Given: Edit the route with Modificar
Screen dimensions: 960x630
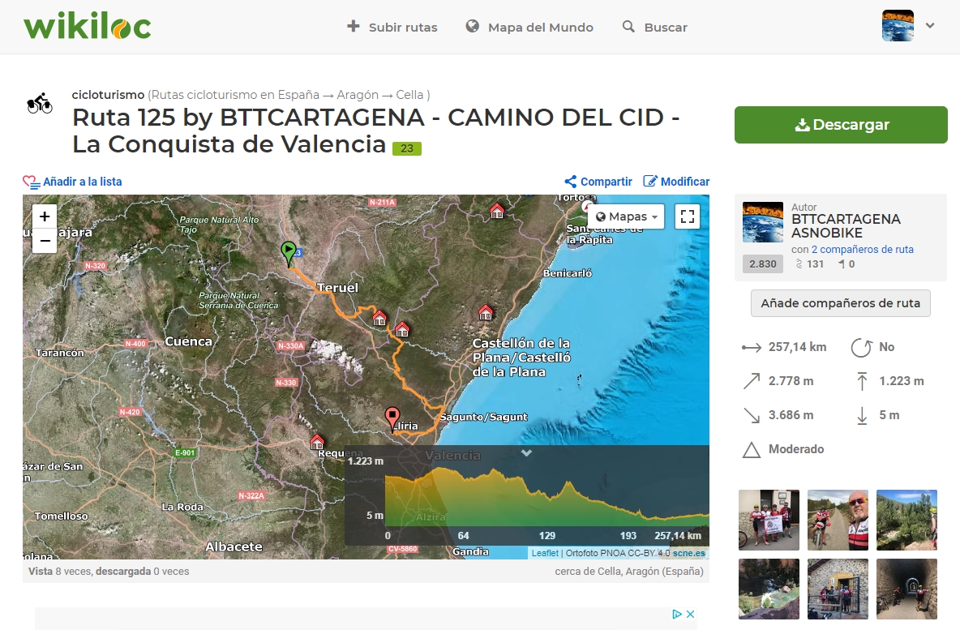Looking at the screenshot, I should coord(676,182).
